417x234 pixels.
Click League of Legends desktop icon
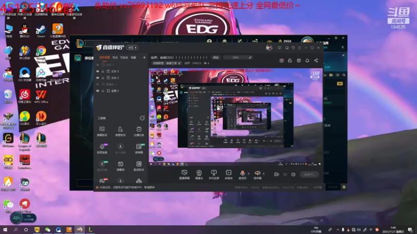[24, 142]
